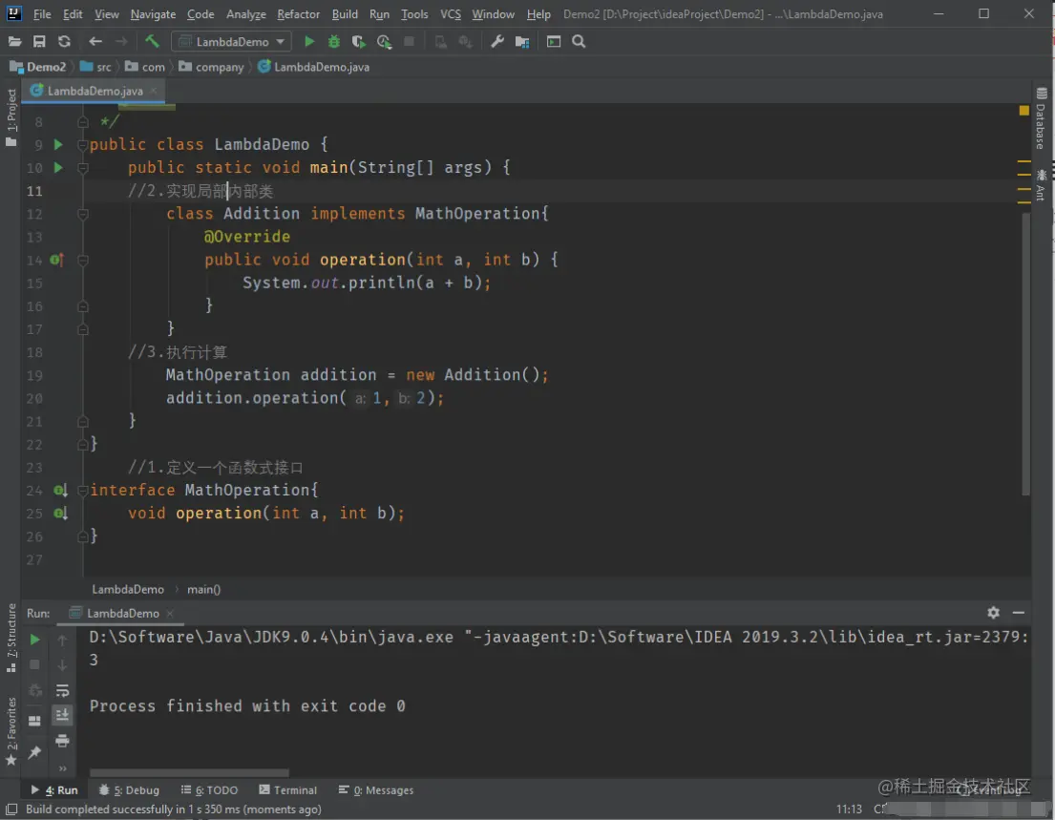Click the Search Everywhere magnifier icon
The width and height of the screenshot is (1055, 820).
579,42
